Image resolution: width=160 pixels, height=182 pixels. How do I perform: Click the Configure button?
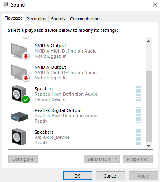click(x=23, y=159)
